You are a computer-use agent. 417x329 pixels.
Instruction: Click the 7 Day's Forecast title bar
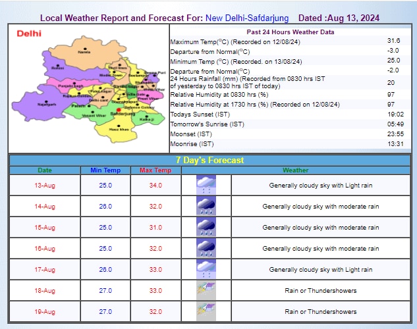click(209, 160)
